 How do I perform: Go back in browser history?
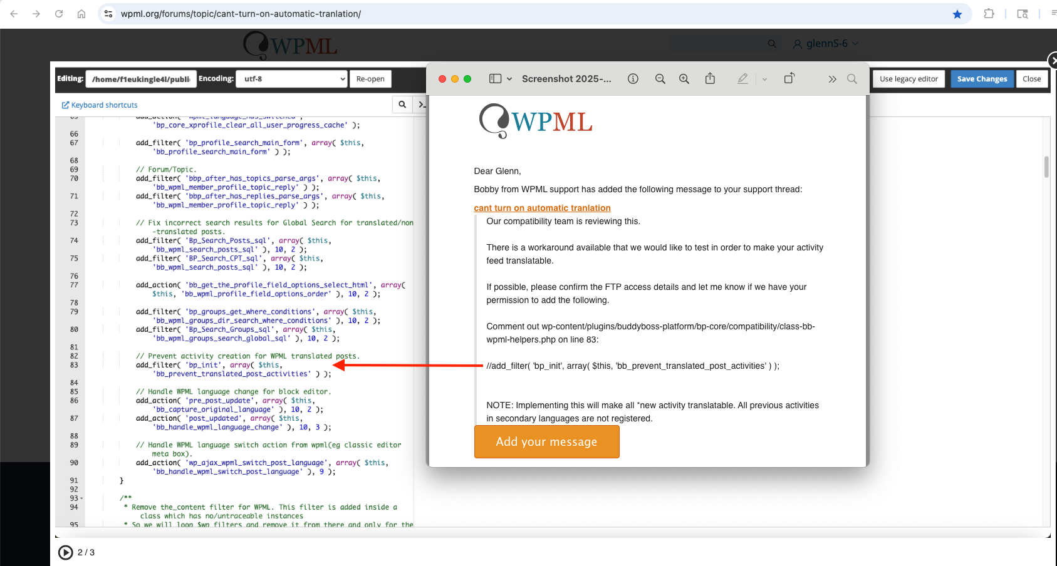[14, 14]
